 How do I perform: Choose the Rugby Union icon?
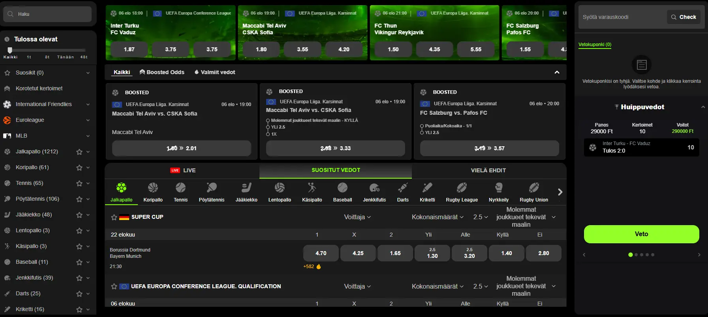(534, 187)
